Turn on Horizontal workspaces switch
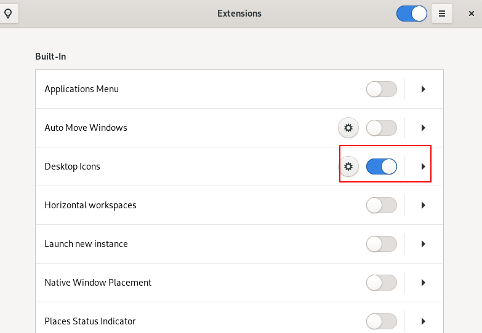The width and height of the screenshot is (482, 333). (382, 205)
